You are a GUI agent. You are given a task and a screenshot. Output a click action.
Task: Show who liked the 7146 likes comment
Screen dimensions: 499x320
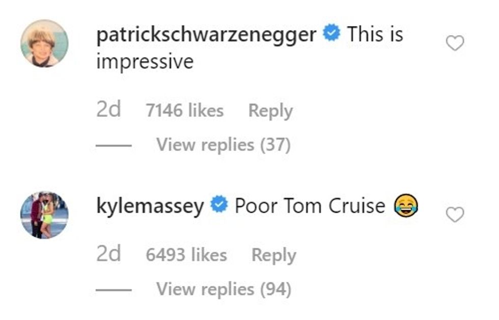[184, 110]
